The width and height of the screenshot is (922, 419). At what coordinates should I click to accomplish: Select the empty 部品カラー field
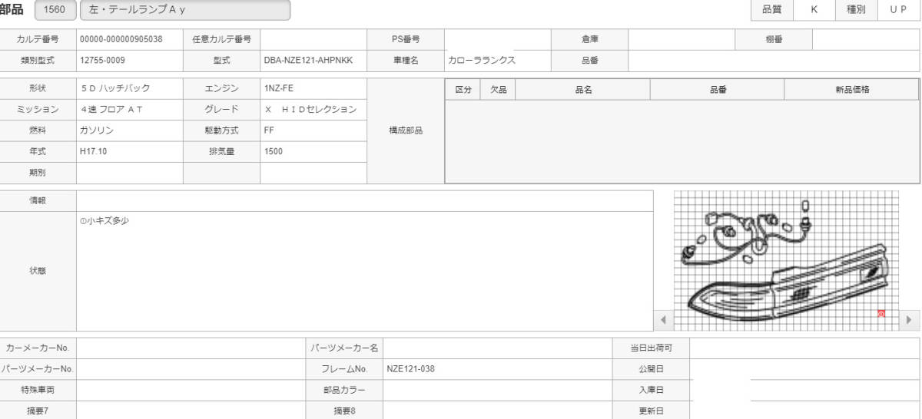[498, 389]
